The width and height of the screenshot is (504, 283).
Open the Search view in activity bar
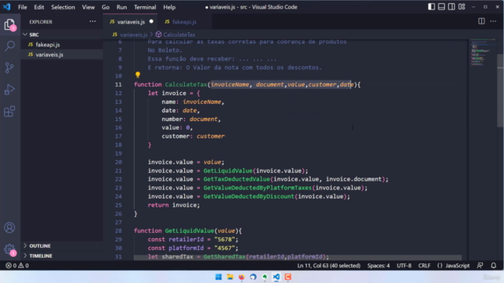[9, 46]
